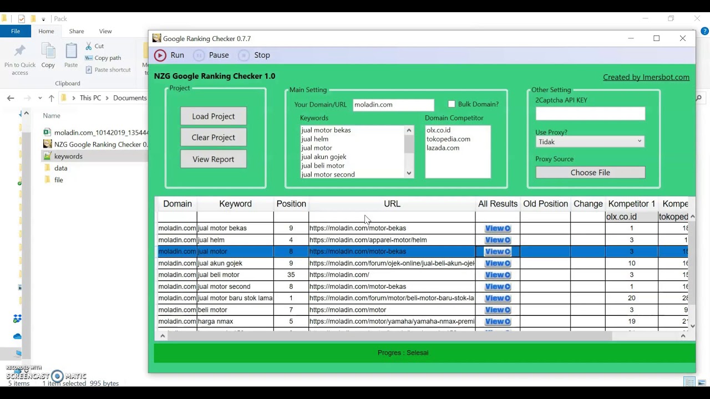
Task: Click the Position column header
Action: 291,203
